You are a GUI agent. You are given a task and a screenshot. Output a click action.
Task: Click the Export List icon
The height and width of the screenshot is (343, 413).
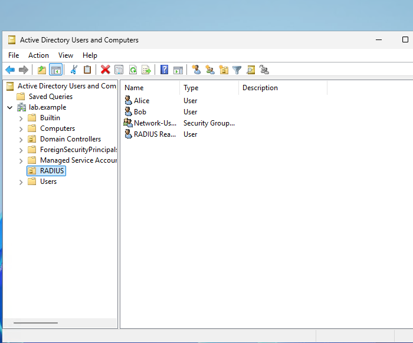(146, 70)
